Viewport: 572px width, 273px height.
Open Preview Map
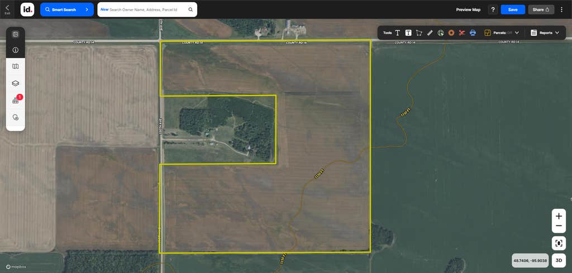(468, 9)
